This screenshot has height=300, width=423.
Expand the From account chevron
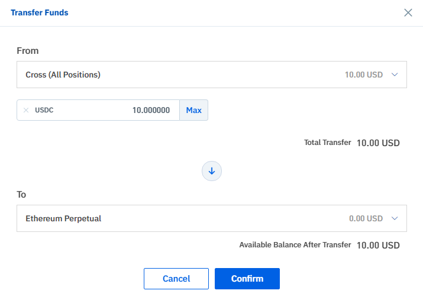(x=395, y=75)
